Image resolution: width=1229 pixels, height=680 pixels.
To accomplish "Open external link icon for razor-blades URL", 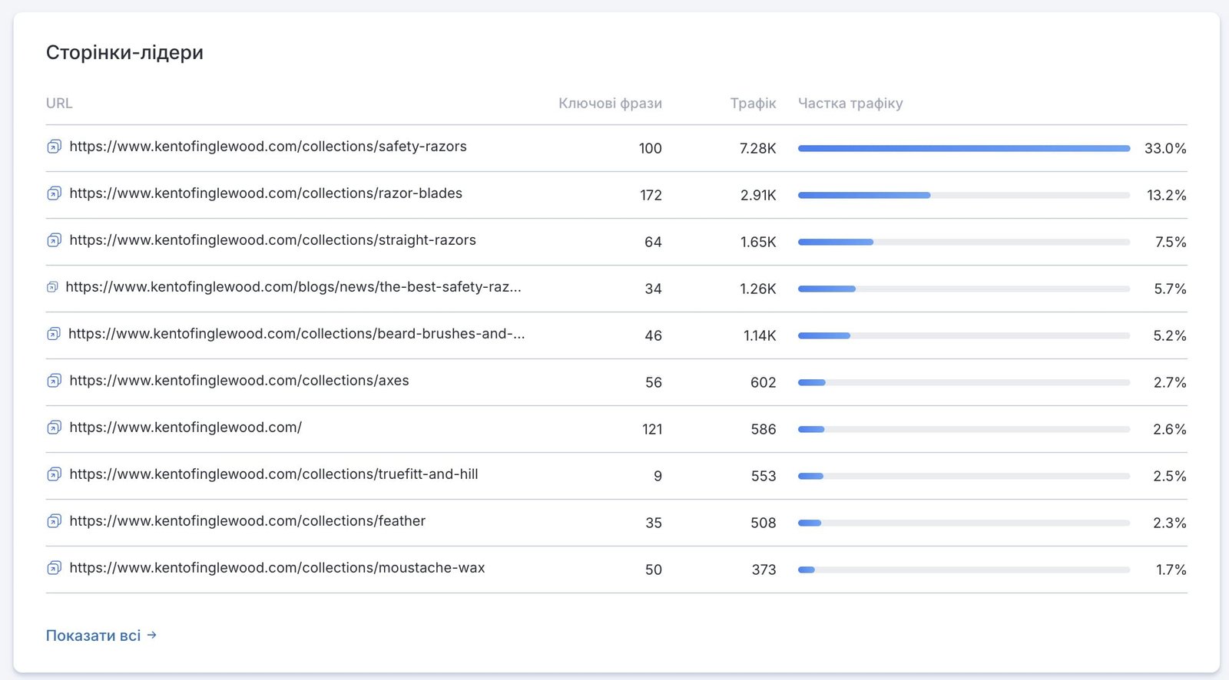I will coord(54,193).
